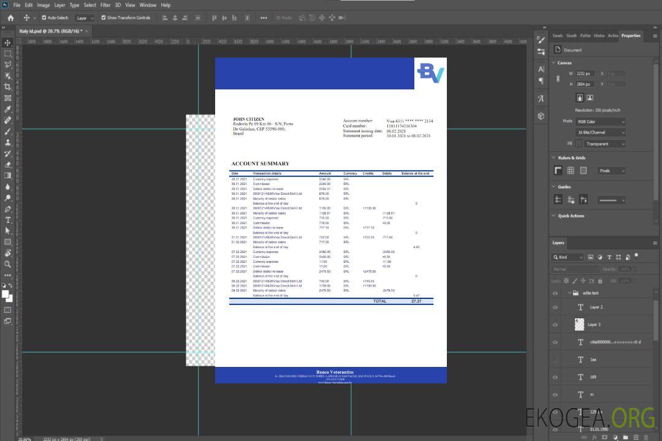Screen dimensions: 662x441
Task: Select the Lasso tool
Action: 7,64
